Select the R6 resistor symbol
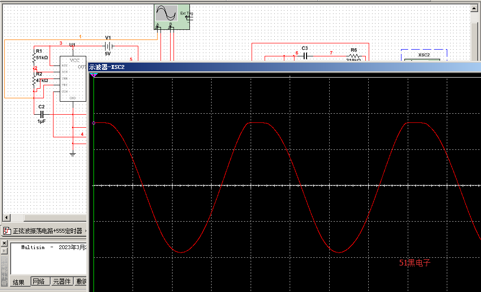Screen dimensions: 481x292 [354, 56]
